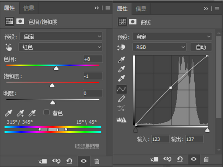Image resolution: width=223 pixels, height=167 pixels.
Task: Expand left panel double-arrow chevron
Action: 96,8
